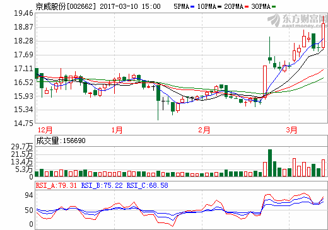
Task: Click the 15.34 price axis label
Action: pyautogui.click(x=23, y=110)
